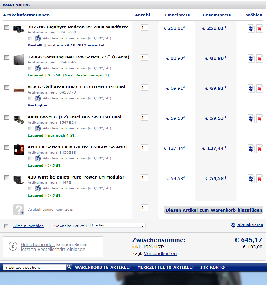Click Lagernd nur noch 4 St. status
This screenshot has height=285, width=269.
click(x=52, y=136)
